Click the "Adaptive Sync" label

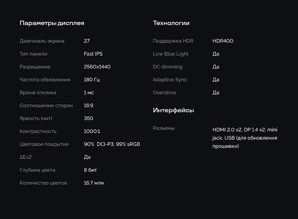pyautogui.click(x=170, y=80)
